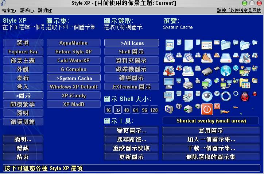
Task: Click the 透明 section button
Action: click(x=23, y=113)
